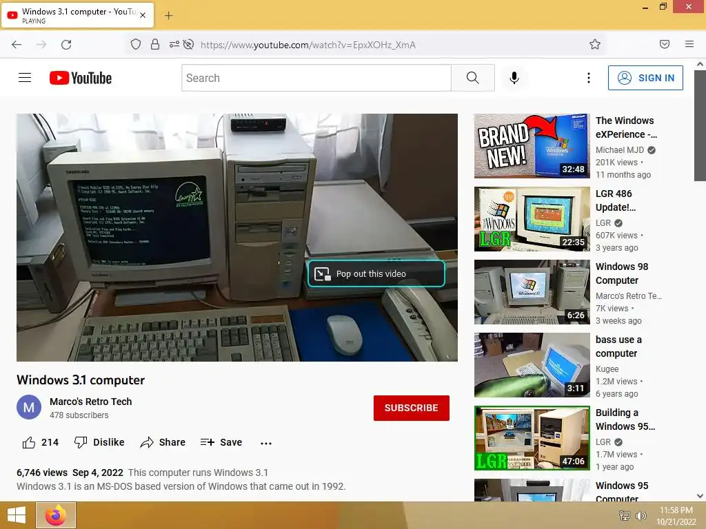Open more actions ellipsis below video
The width and height of the screenshot is (706, 529).
click(x=266, y=443)
